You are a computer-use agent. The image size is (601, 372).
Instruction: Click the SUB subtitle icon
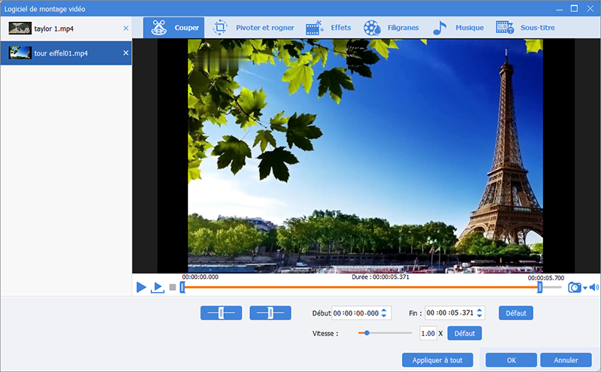coord(505,28)
